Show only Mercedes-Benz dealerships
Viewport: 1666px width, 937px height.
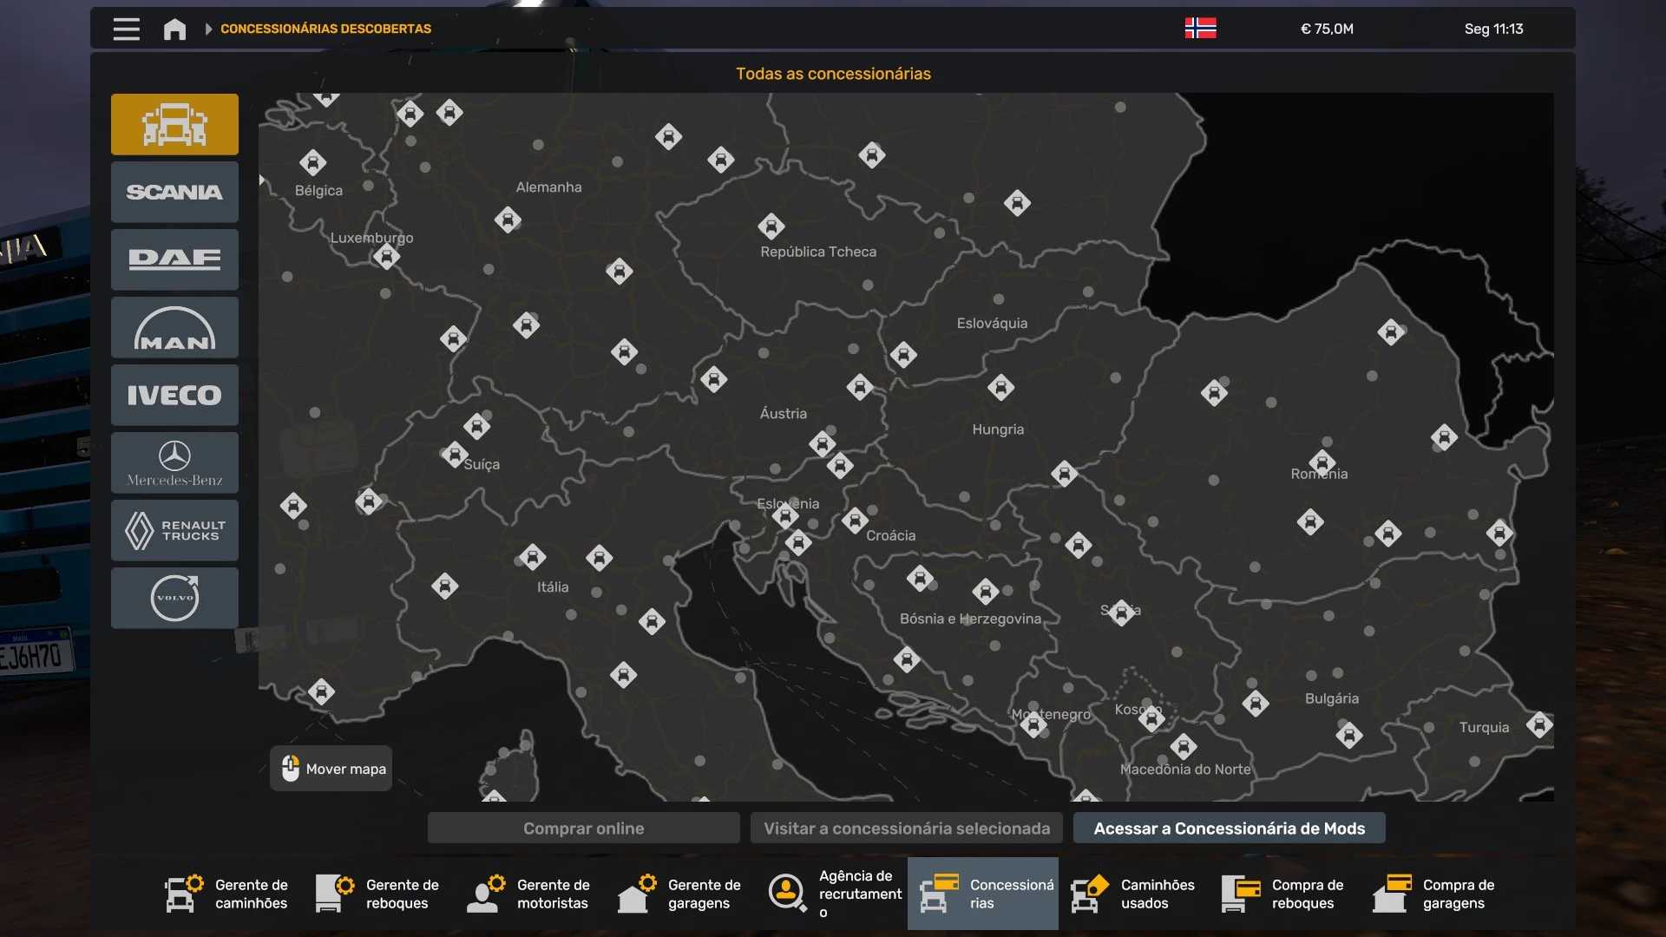coord(174,462)
